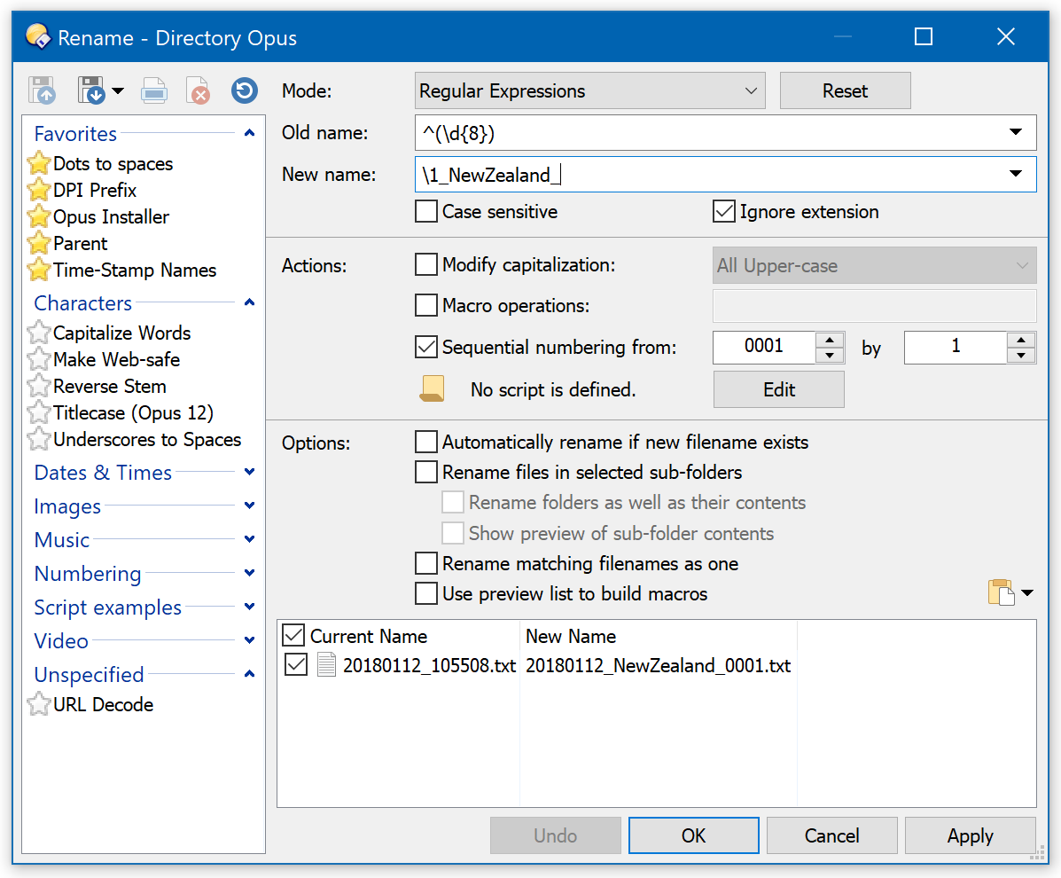Enable Automatically rename if new filename exists
This screenshot has height=878, width=1061.
click(426, 442)
